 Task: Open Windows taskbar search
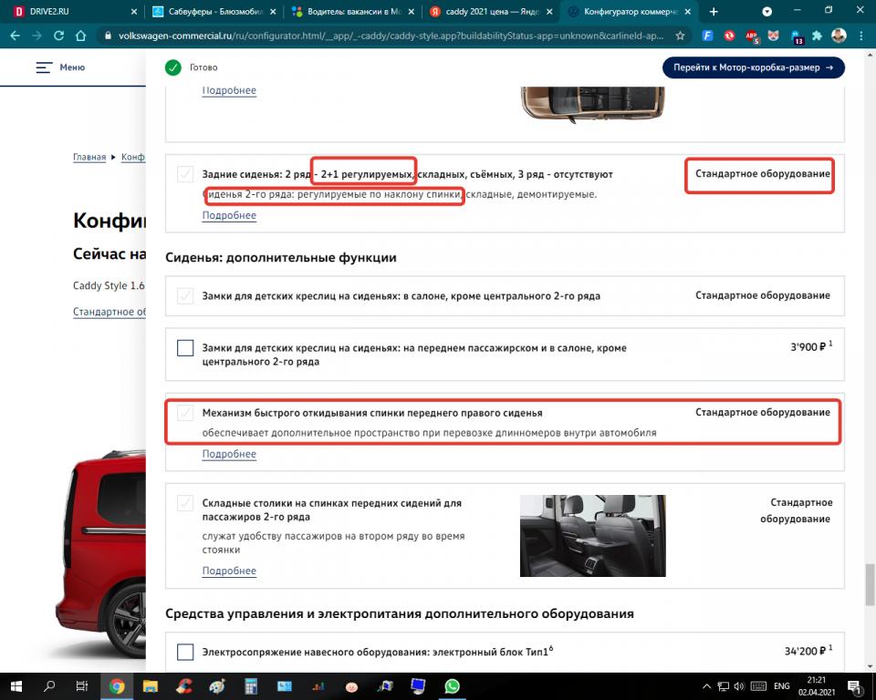[49, 686]
